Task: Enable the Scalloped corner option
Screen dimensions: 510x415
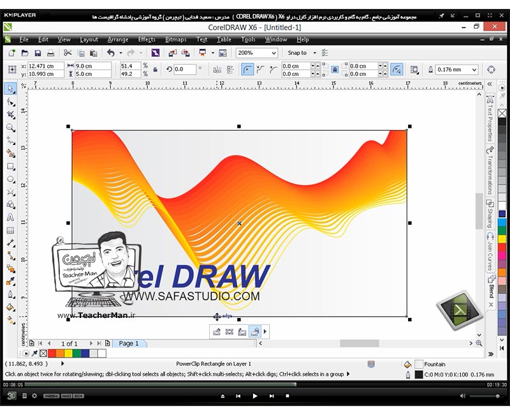Action: [x=260, y=70]
